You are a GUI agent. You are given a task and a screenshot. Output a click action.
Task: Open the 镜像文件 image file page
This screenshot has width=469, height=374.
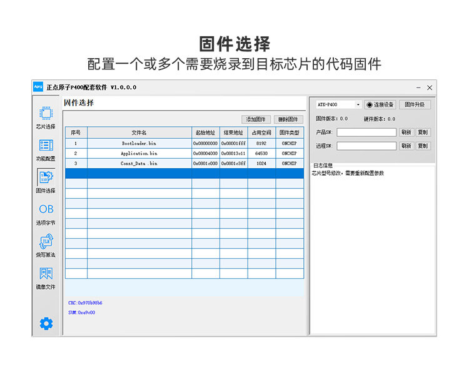[x=46, y=278]
